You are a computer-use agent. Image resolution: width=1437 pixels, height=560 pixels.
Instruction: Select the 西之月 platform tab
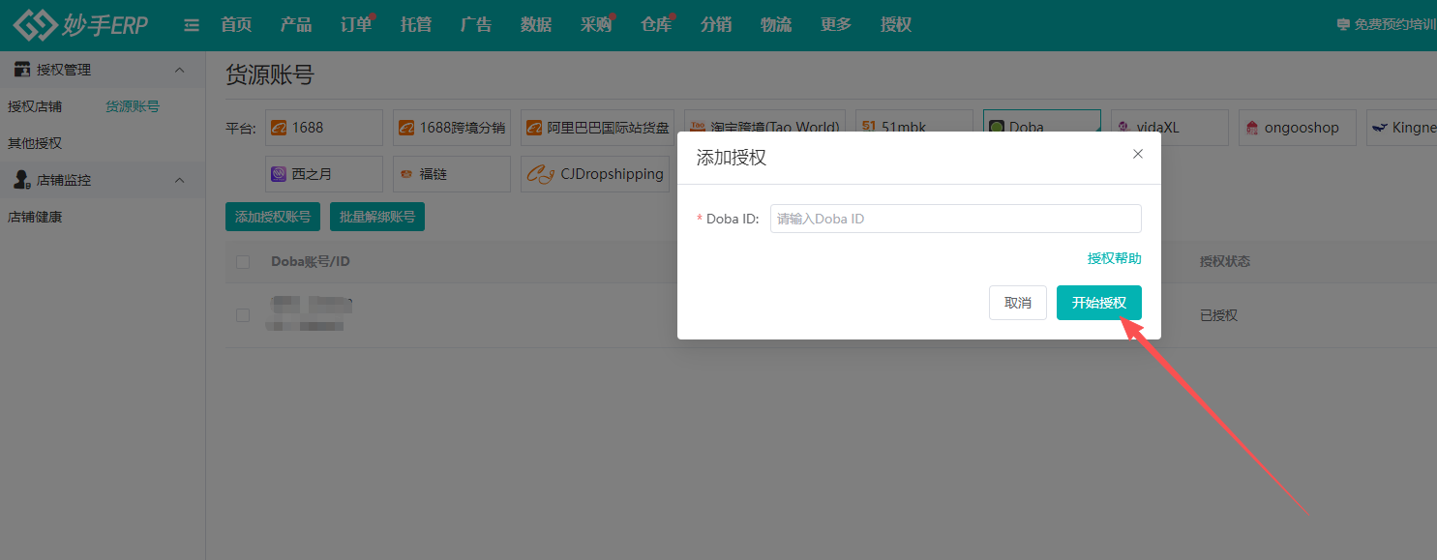pyautogui.click(x=324, y=174)
